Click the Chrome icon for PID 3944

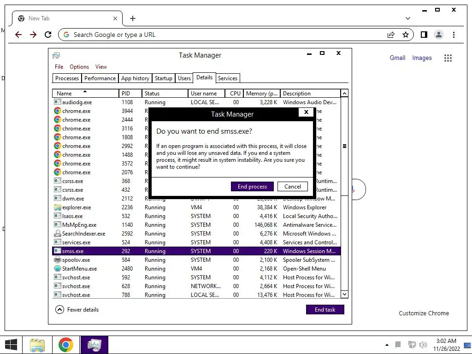click(57, 111)
